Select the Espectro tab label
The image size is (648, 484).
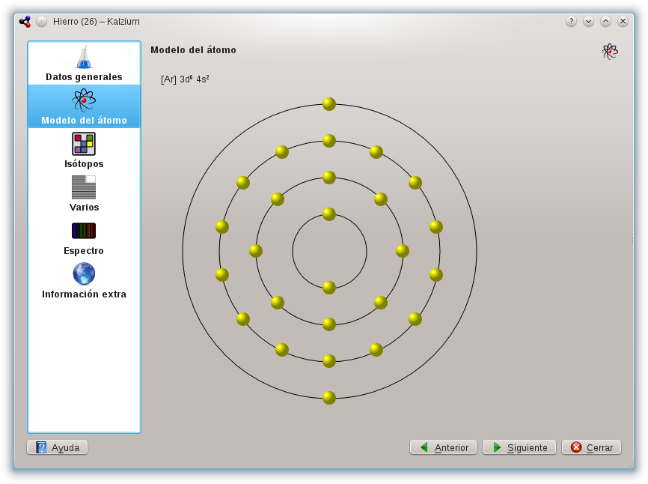click(84, 251)
